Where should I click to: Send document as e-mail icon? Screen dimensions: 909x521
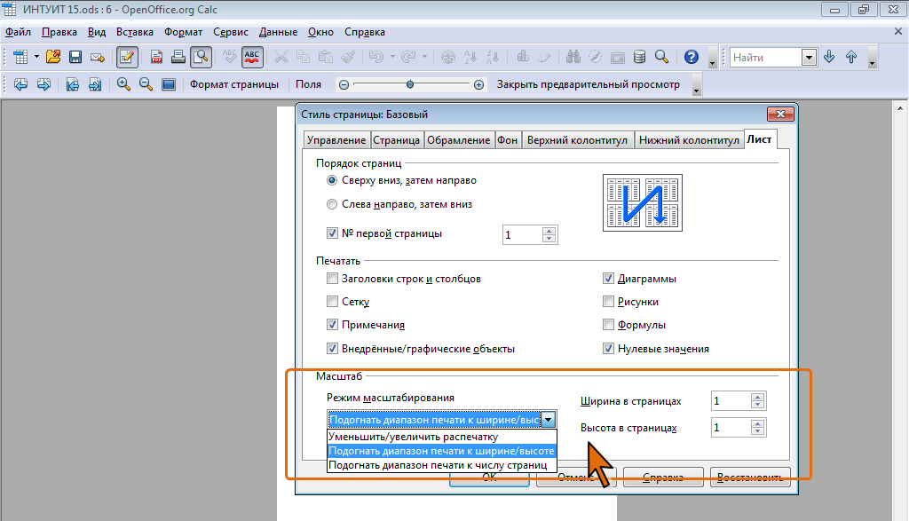pos(98,57)
